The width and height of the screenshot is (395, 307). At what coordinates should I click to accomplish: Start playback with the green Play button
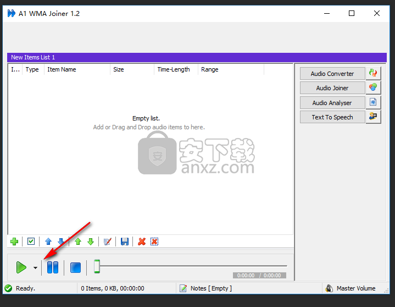coord(21,267)
